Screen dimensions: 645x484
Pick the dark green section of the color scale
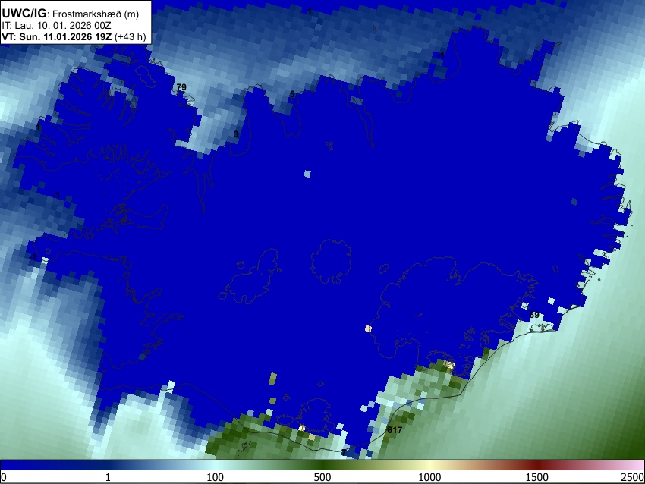(322, 466)
